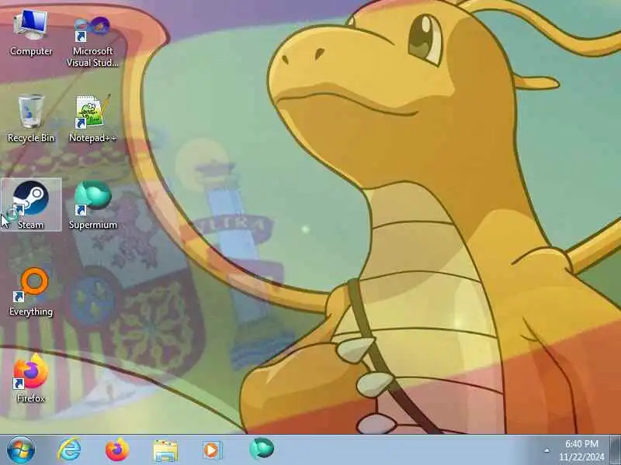Launch Internet Explorer from the taskbar
The image size is (621, 465).
point(69,449)
